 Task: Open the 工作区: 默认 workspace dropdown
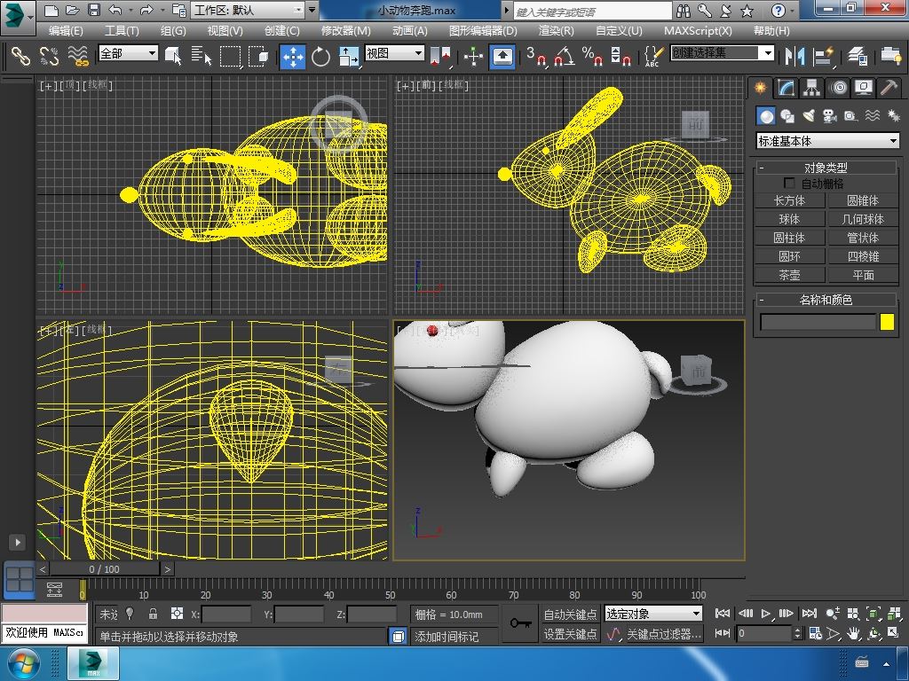coord(249,10)
